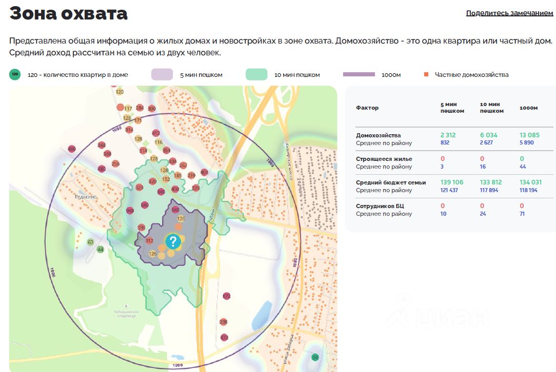Screen dimensions: 556x372
Task: Click the purple '1000м' legend line
Action: (359, 74)
